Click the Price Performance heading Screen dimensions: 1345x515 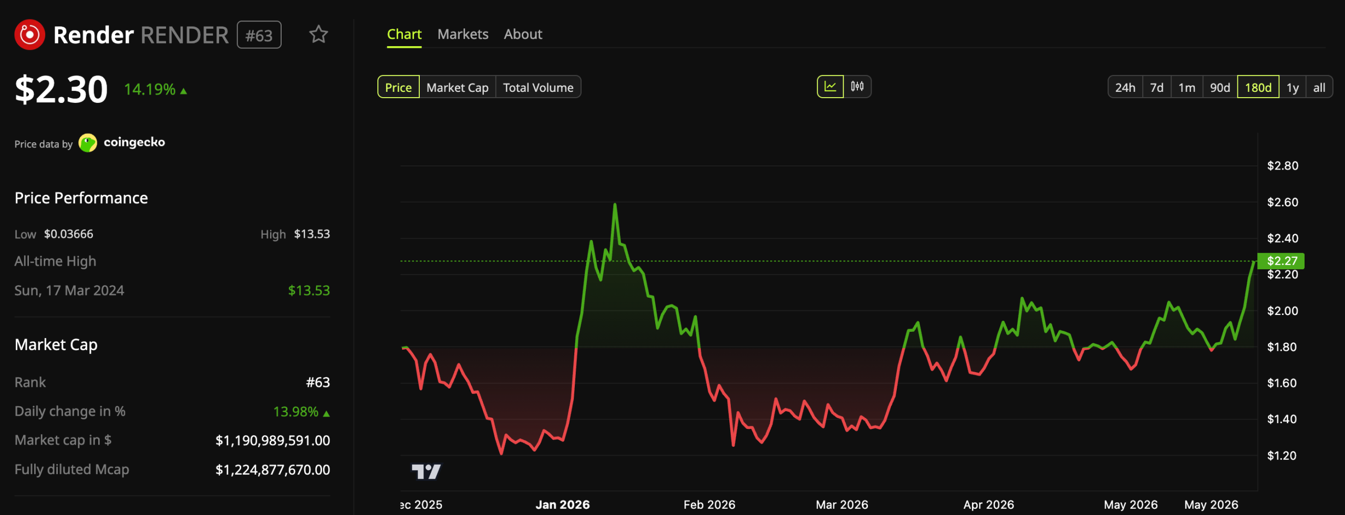click(81, 198)
